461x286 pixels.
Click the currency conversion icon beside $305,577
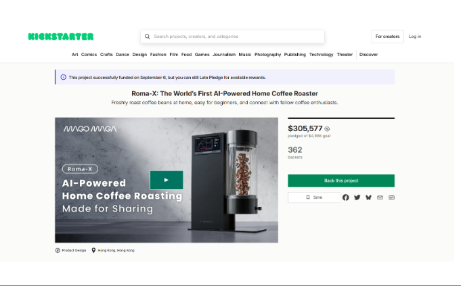327,128
